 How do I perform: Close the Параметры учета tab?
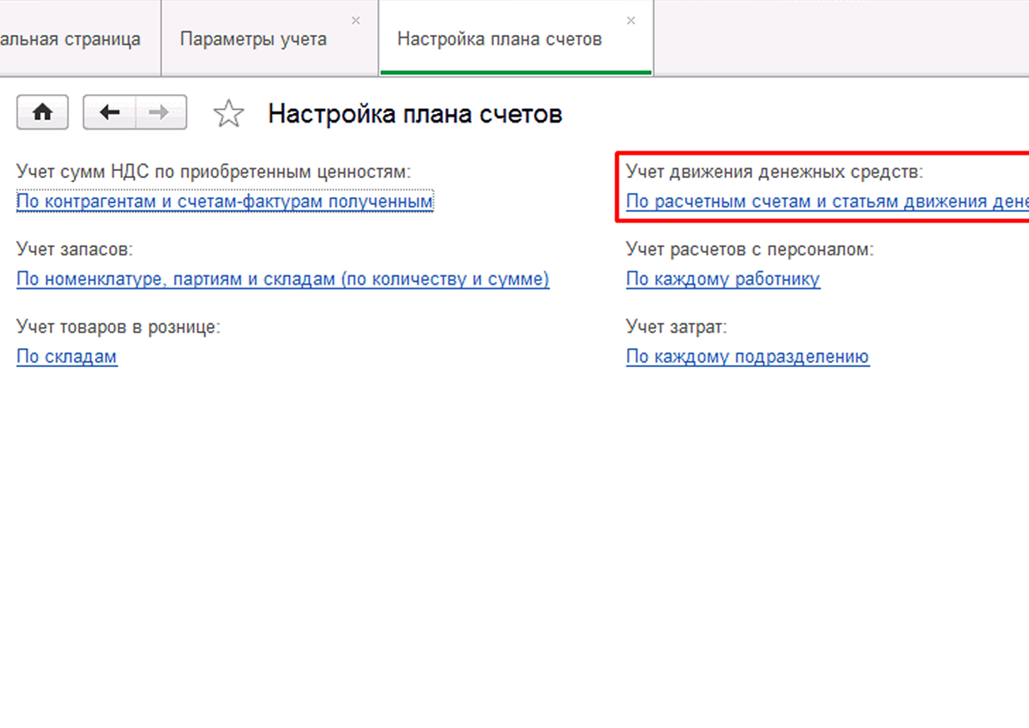pyautogui.click(x=355, y=21)
